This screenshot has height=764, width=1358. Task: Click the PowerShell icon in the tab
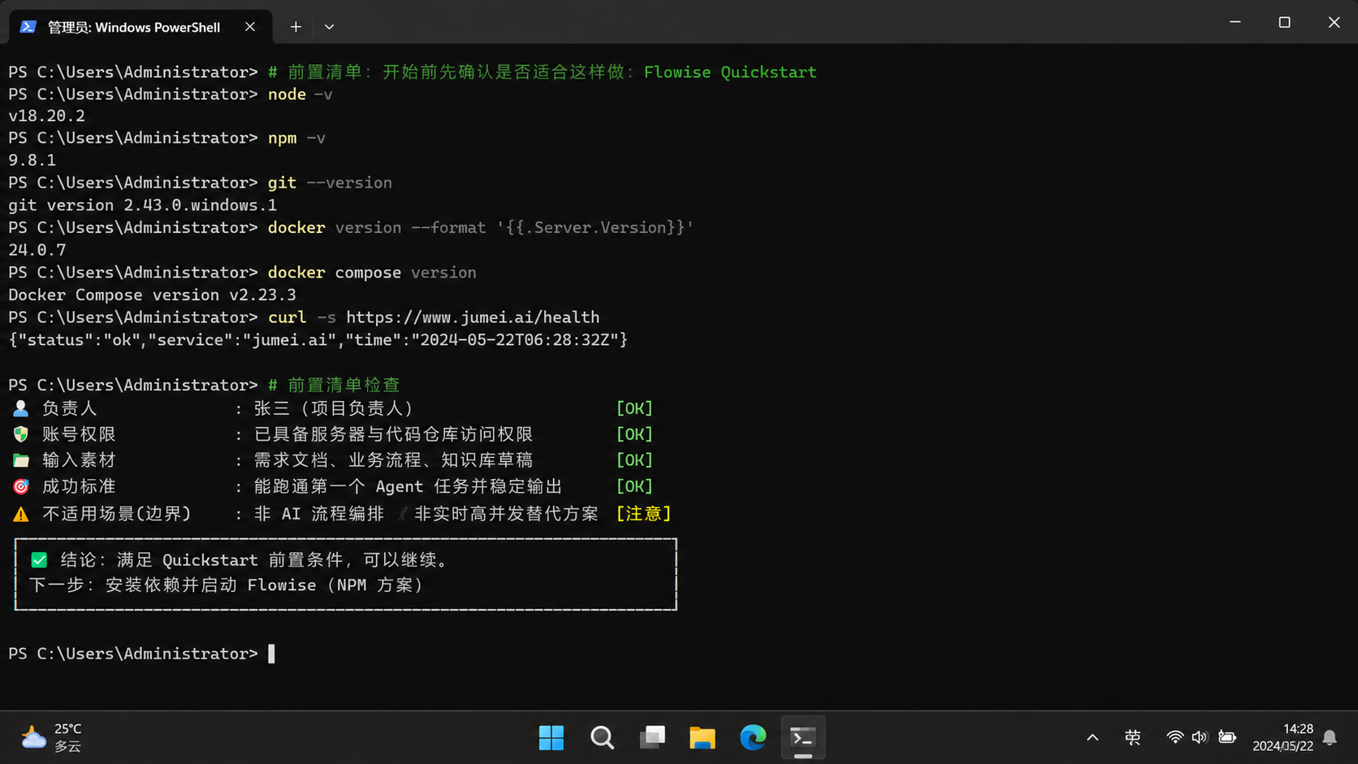coord(28,27)
